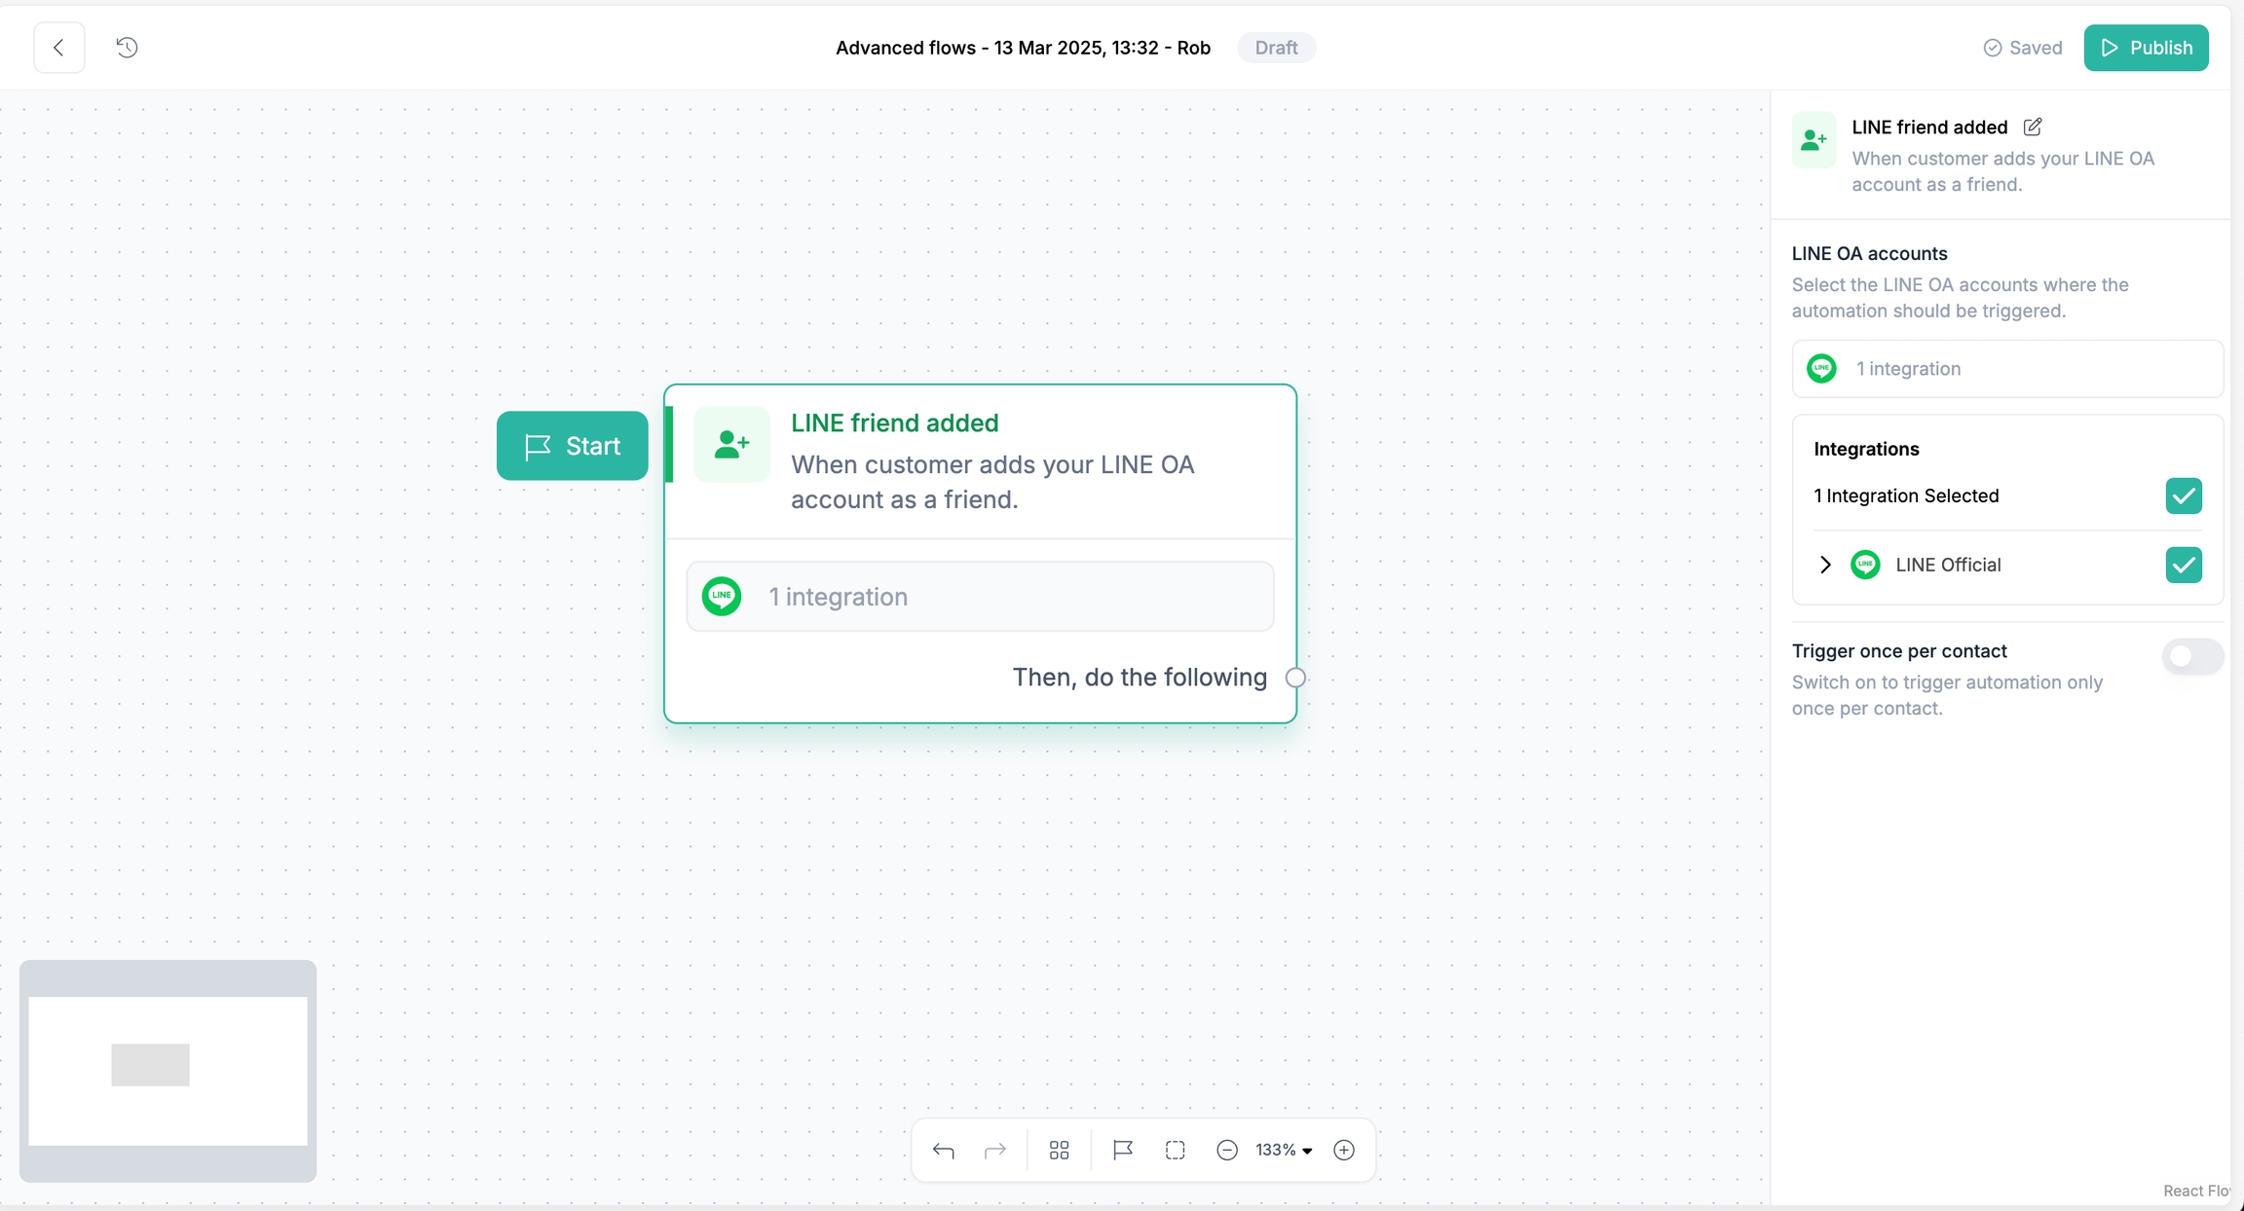
Task: Open version history clock icon
Action: coord(127,48)
